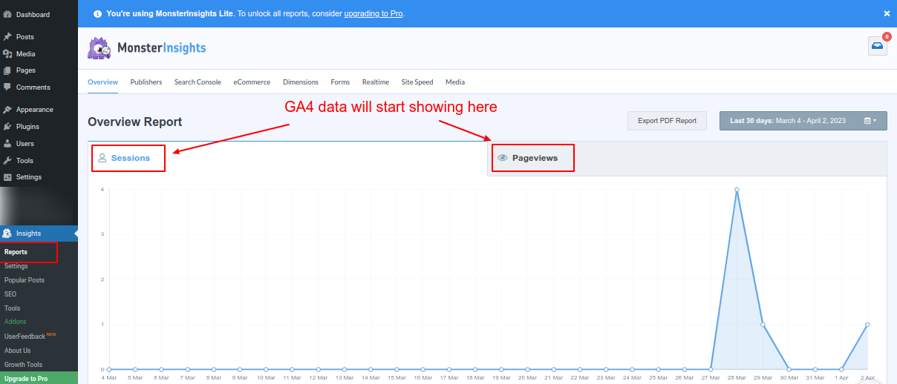Click the Settings sliders icon
897x384 pixels.
point(7,177)
